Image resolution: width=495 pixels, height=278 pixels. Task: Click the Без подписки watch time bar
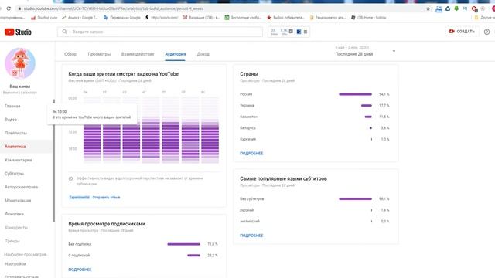pos(184,244)
